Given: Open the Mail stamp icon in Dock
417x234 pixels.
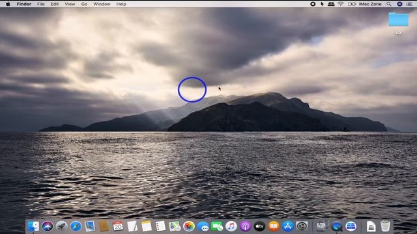Looking at the screenshot, I should [90, 226].
